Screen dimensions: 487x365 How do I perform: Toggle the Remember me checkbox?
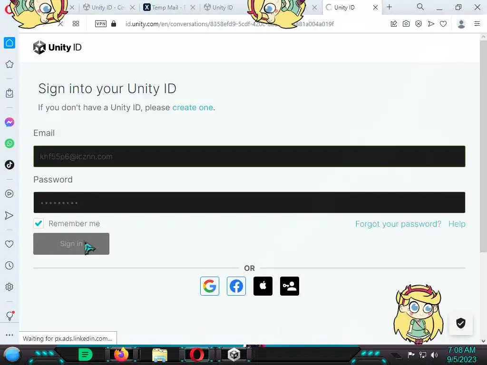click(39, 223)
